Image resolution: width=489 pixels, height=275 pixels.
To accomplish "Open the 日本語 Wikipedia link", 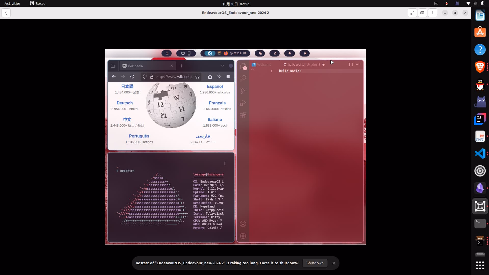I will click(127, 87).
